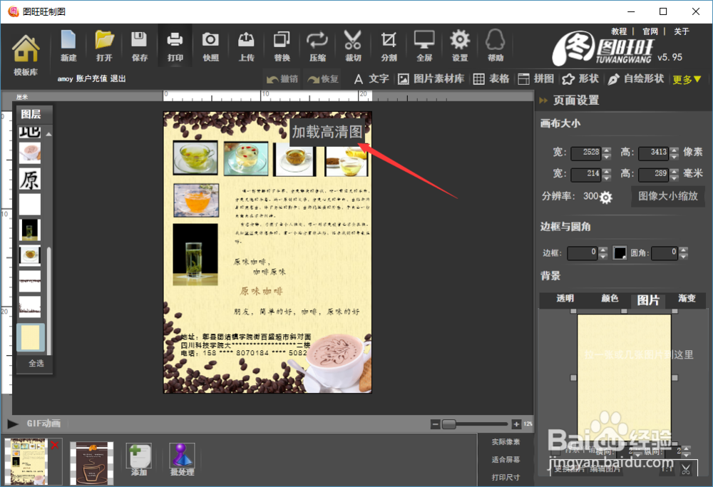The height and width of the screenshot is (487, 713).
Task: Click the zoom in plus button
Action: pyautogui.click(x=516, y=424)
